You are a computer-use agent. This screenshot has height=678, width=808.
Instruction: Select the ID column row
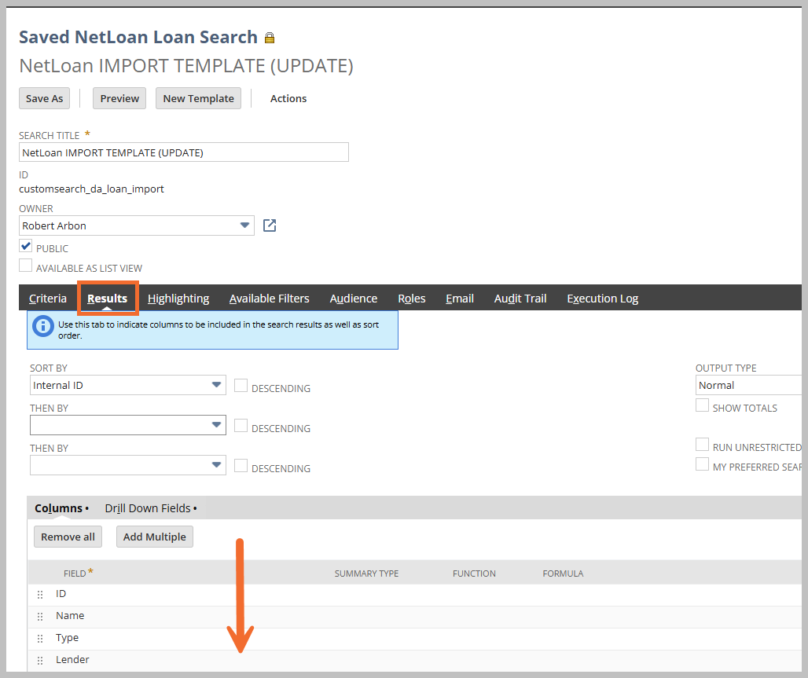pyautogui.click(x=415, y=595)
